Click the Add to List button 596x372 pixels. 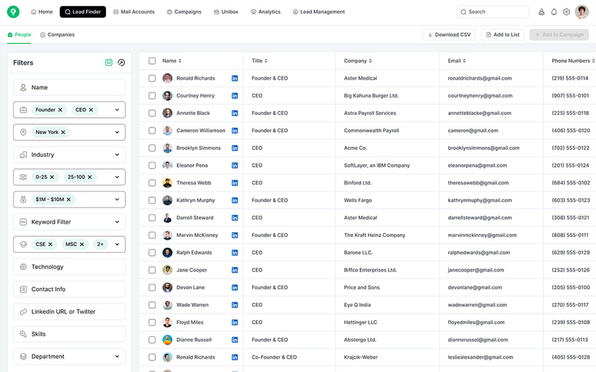point(502,34)
